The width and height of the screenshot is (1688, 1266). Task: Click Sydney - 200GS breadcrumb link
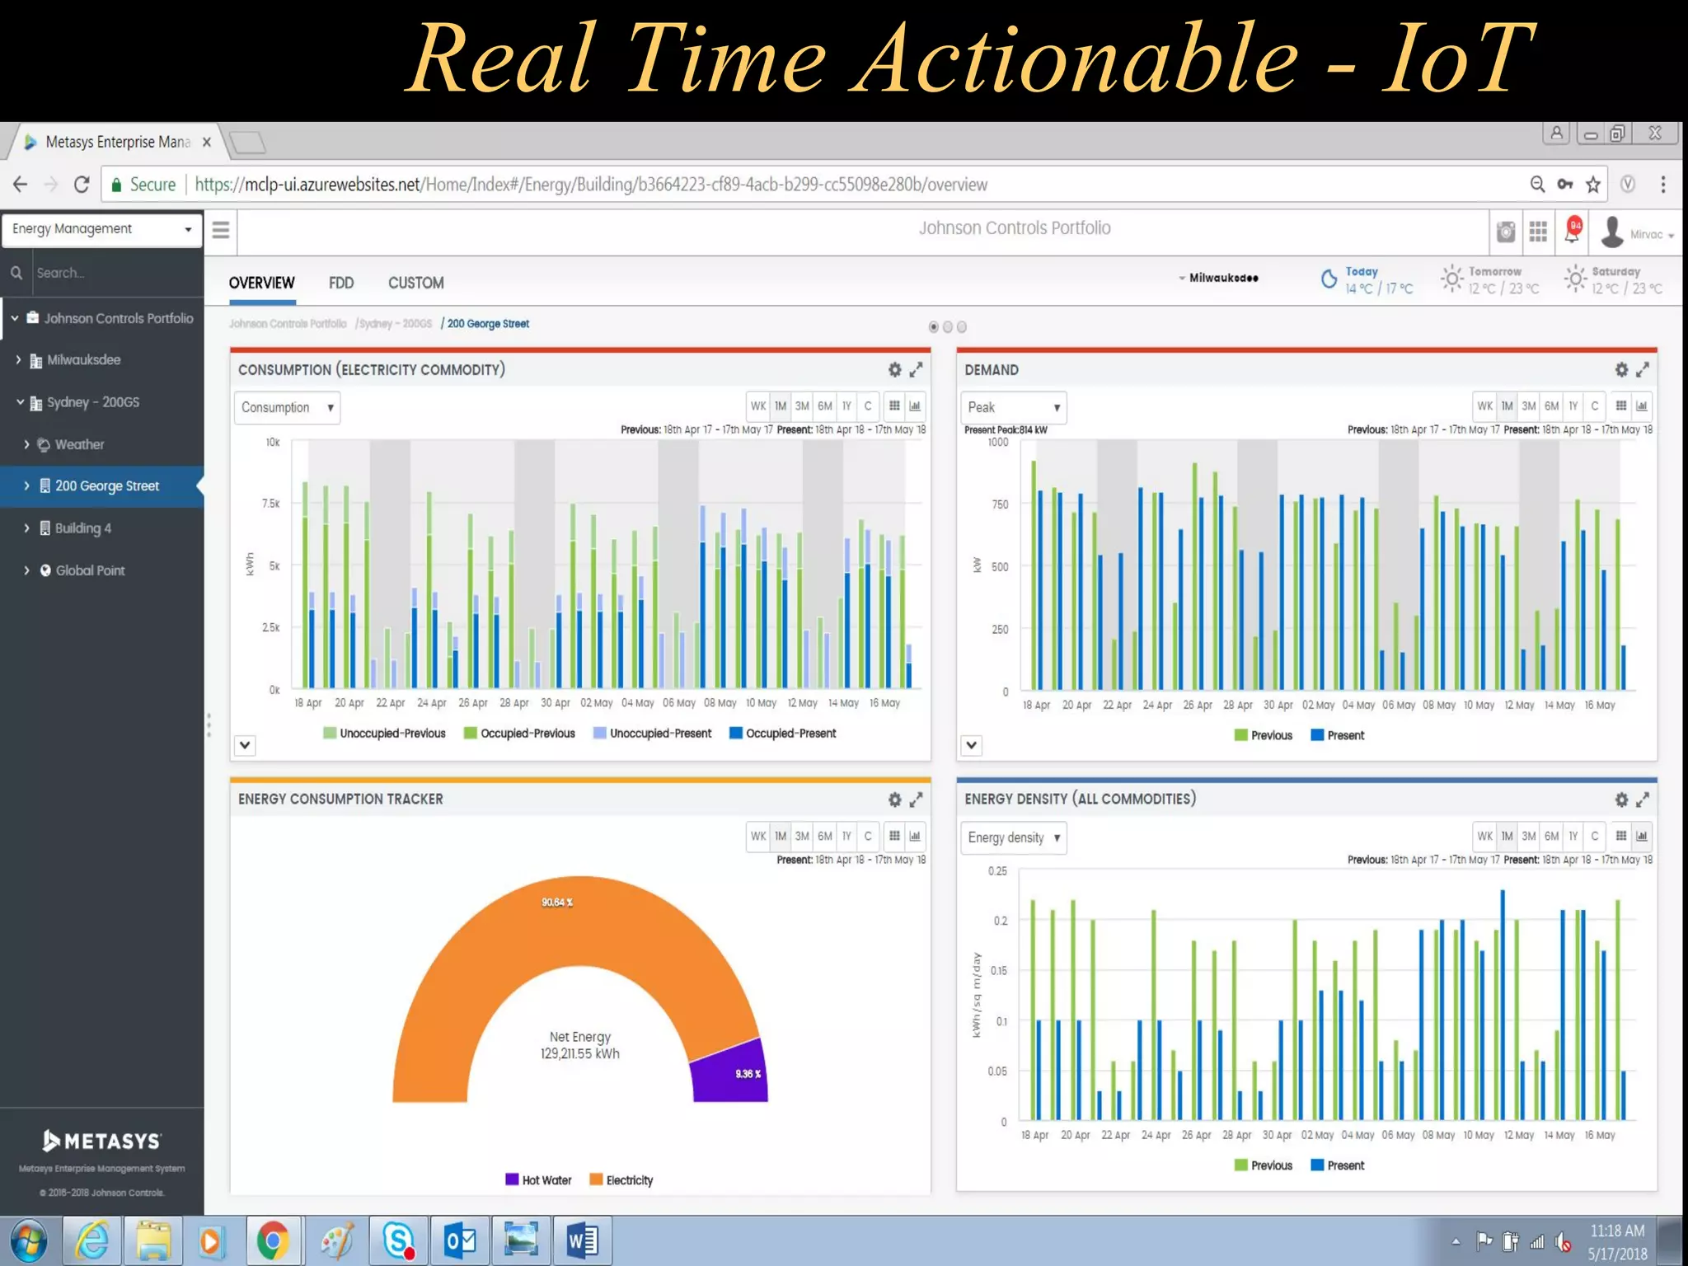point(396,324)
